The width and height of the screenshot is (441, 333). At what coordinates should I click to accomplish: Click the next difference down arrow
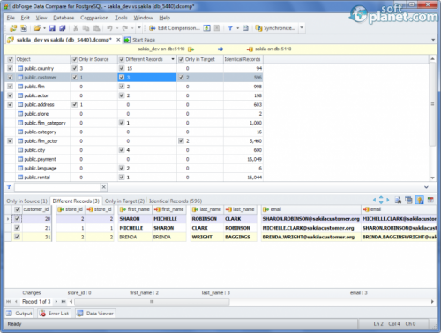tap(381, 202)
